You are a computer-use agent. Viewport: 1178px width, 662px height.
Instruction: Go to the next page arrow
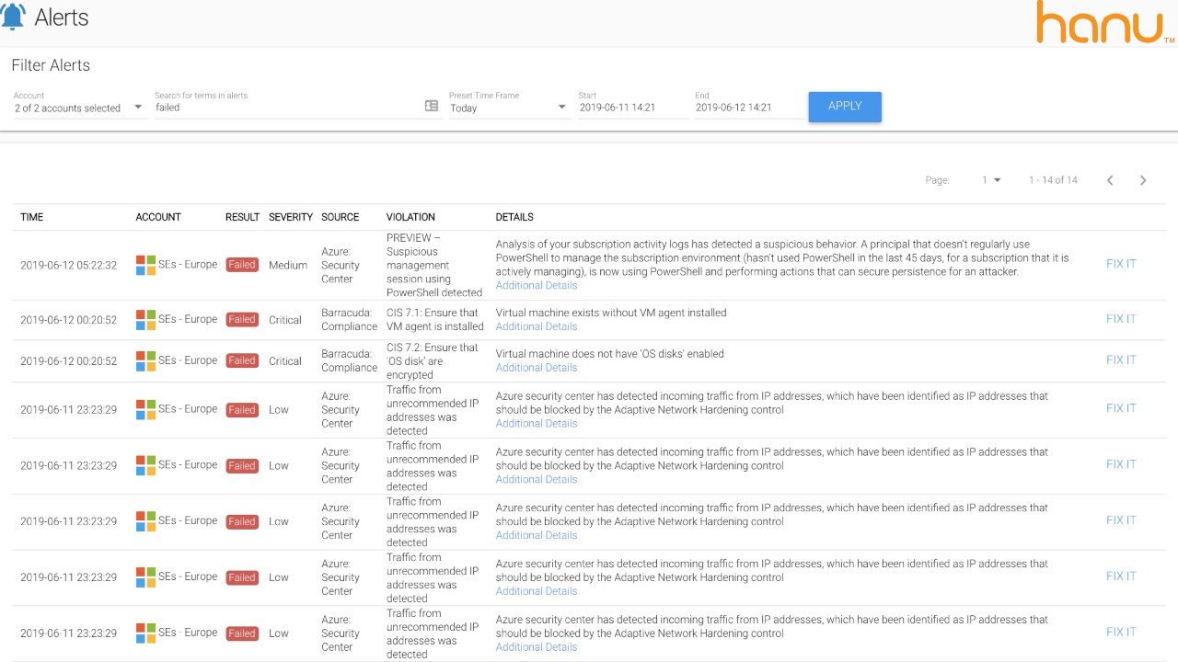click(x=1143, y=180)
